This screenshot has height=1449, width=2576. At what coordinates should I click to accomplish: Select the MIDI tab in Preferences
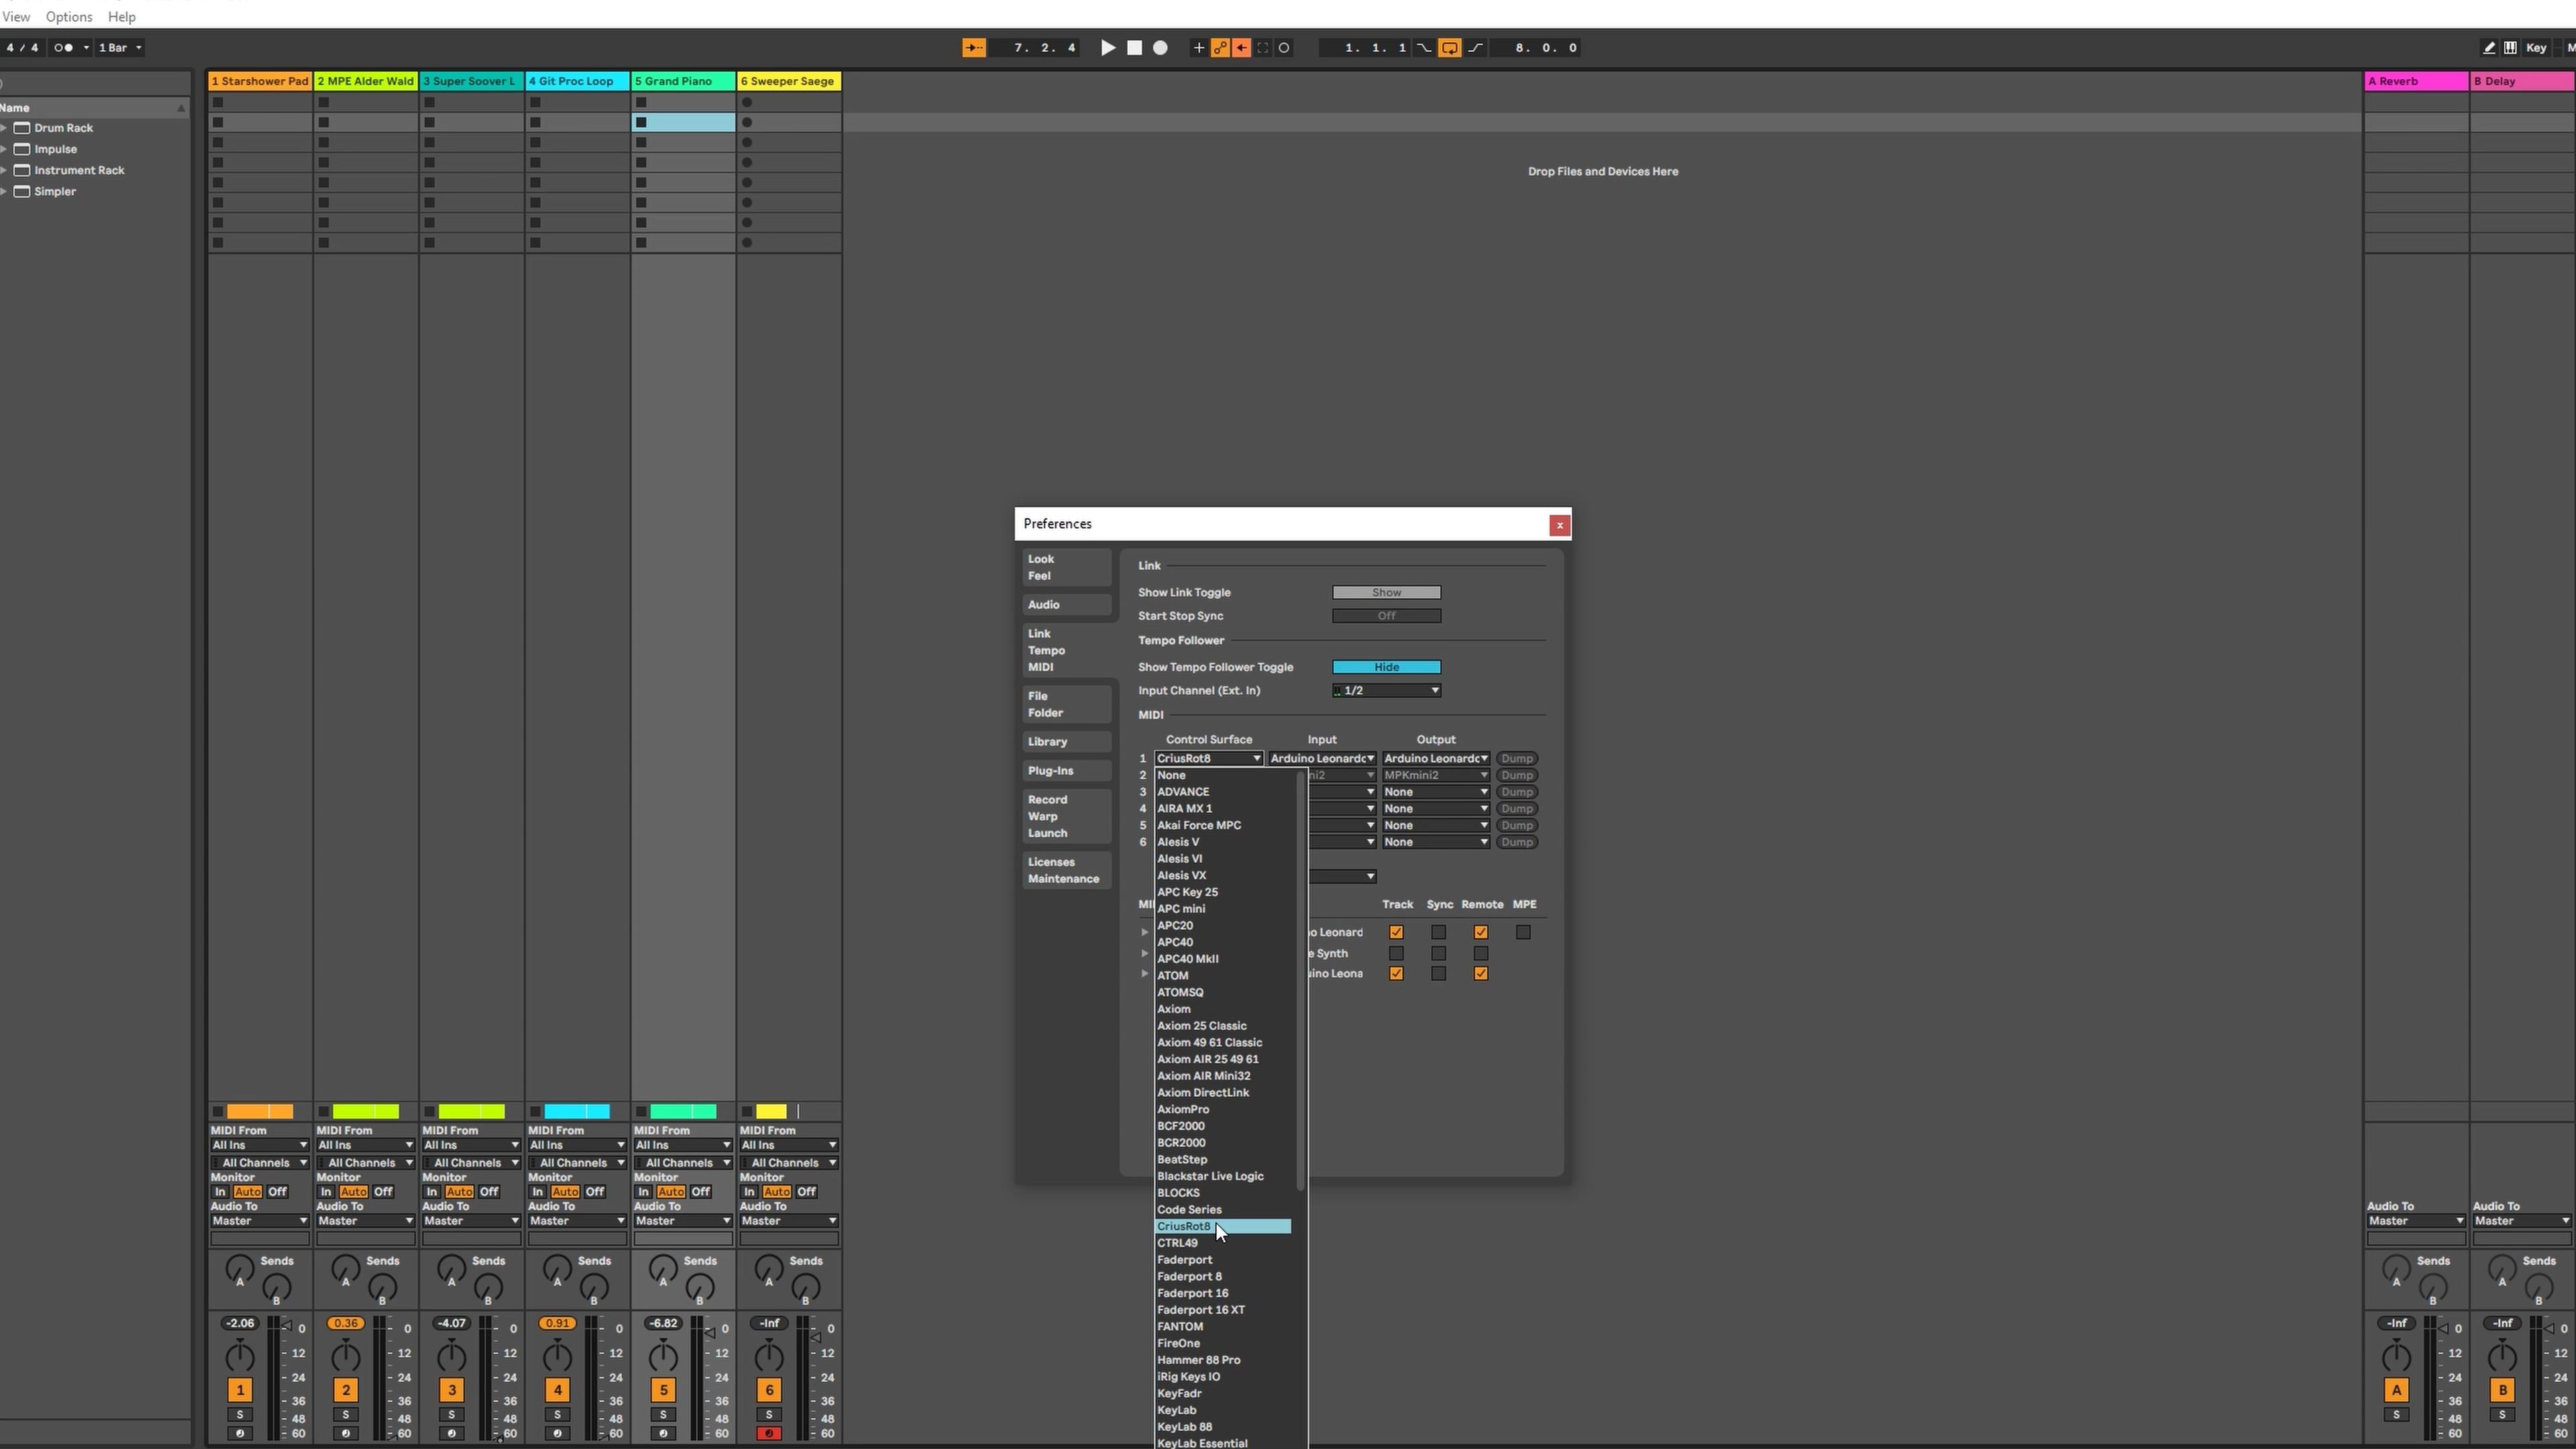point(1040,667)
